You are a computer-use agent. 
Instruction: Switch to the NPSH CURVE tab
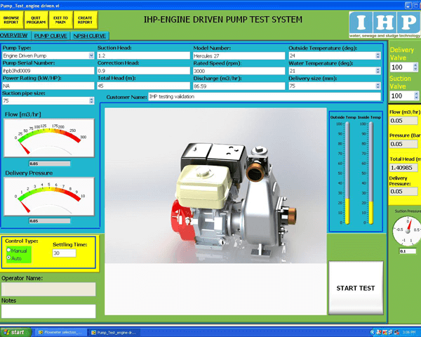coord(88,35)
